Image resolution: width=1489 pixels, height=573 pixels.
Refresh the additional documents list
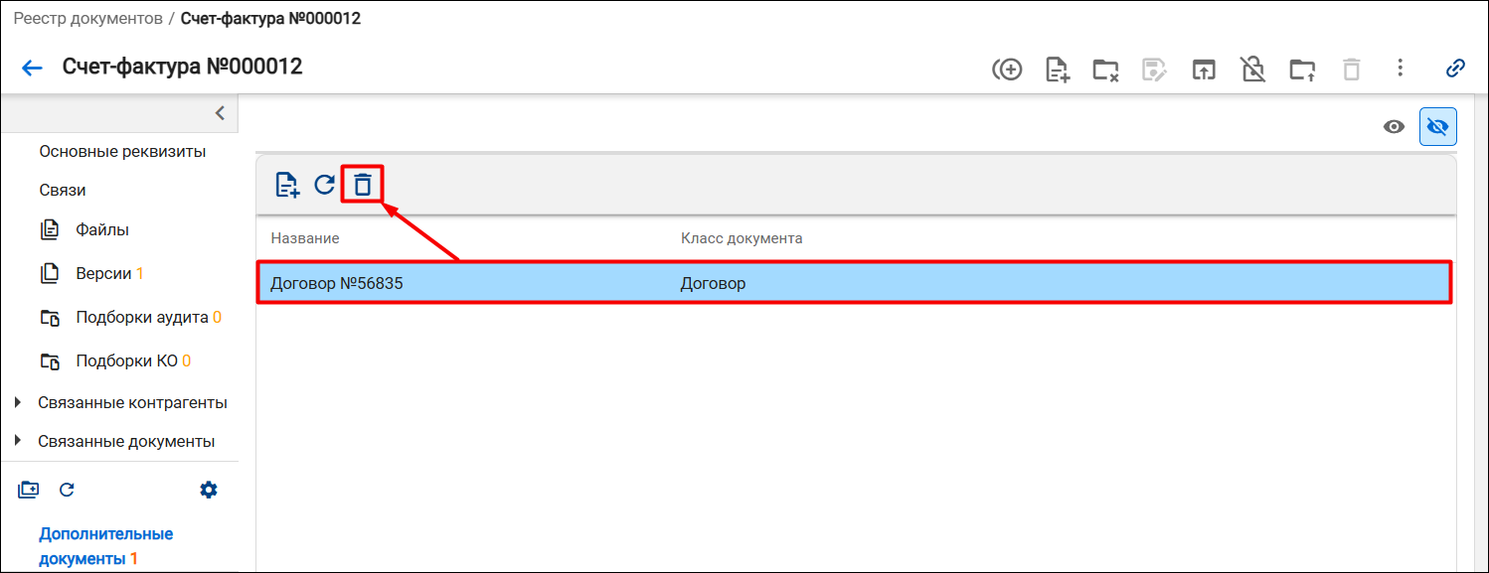[324, 185]
